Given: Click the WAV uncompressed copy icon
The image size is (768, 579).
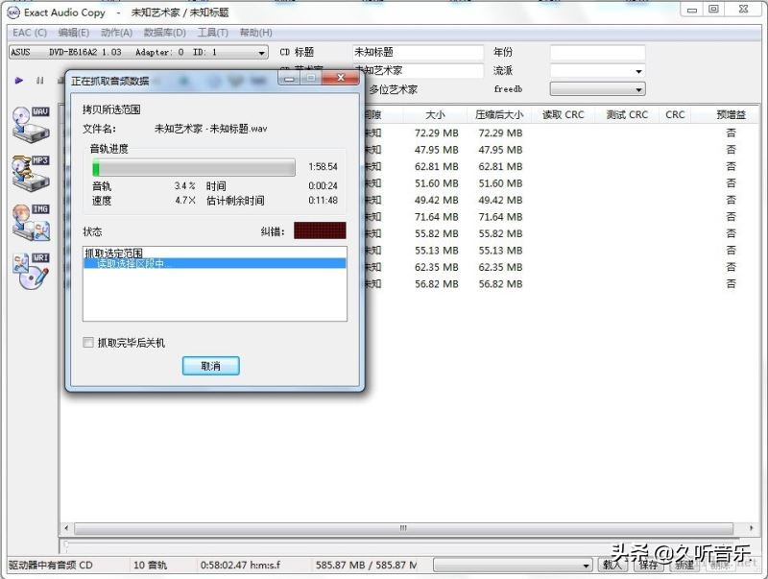Looking at the screenshot, I should 31,125.
